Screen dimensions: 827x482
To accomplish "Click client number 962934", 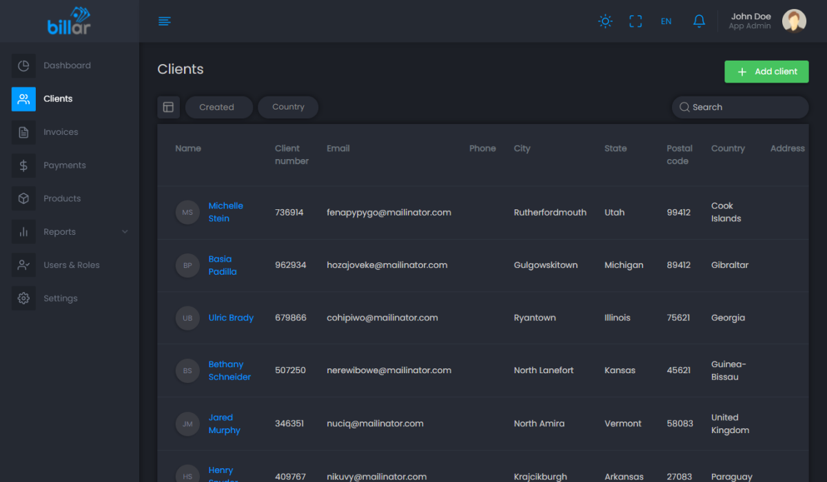I will tap(291, 265).
